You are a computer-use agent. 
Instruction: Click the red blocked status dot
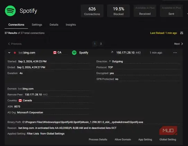point(15,53)
